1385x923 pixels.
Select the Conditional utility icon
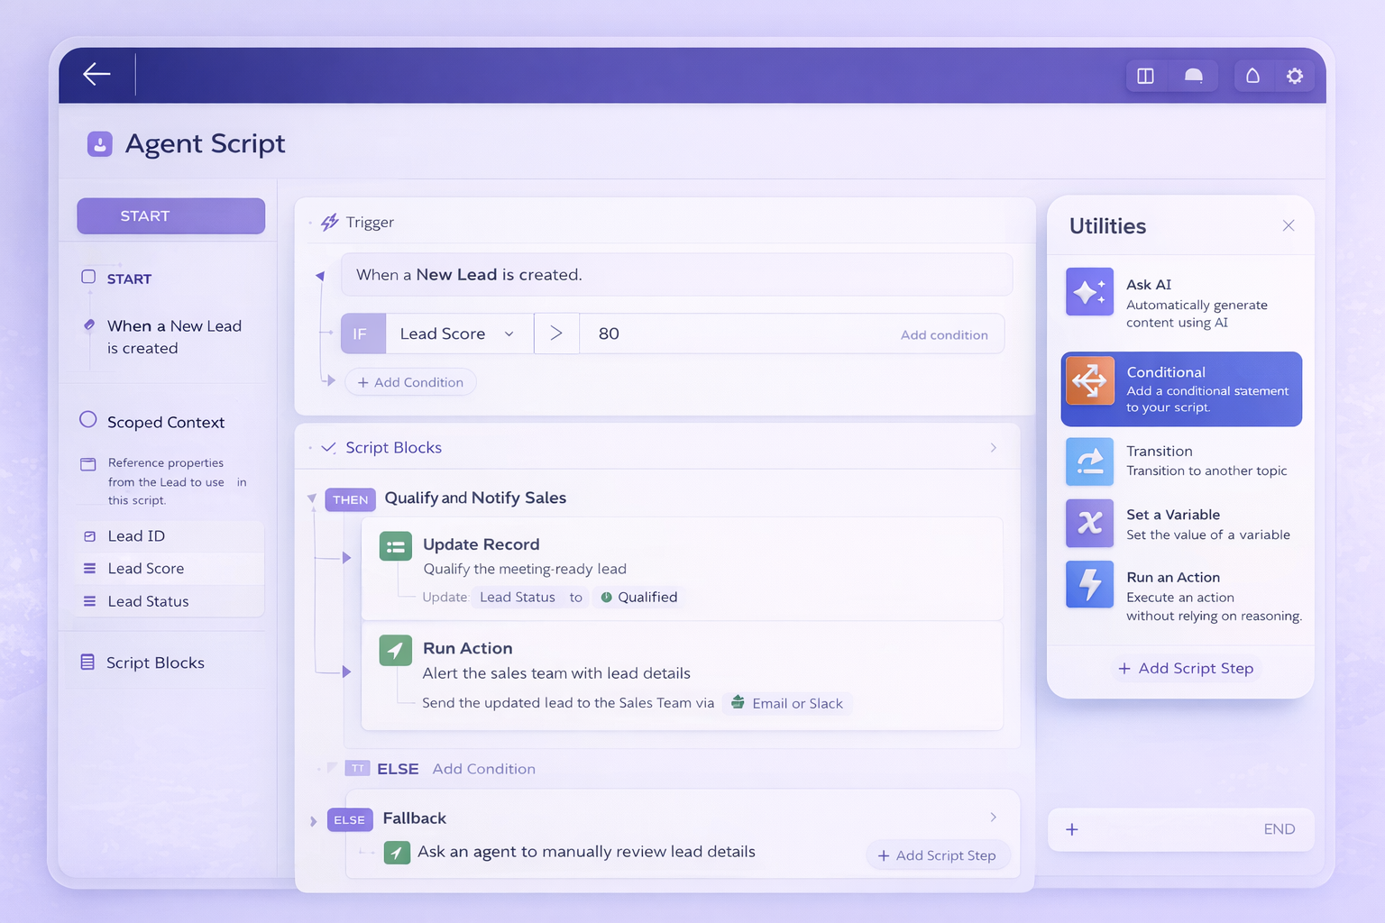1089,380
